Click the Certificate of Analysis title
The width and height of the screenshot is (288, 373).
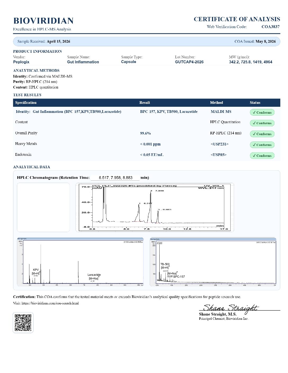237,19
